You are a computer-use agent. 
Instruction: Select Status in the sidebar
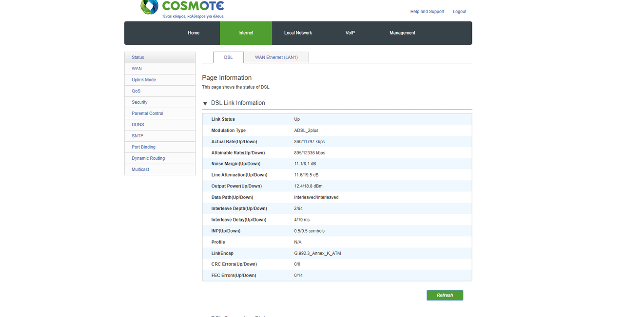coord(160,57)
